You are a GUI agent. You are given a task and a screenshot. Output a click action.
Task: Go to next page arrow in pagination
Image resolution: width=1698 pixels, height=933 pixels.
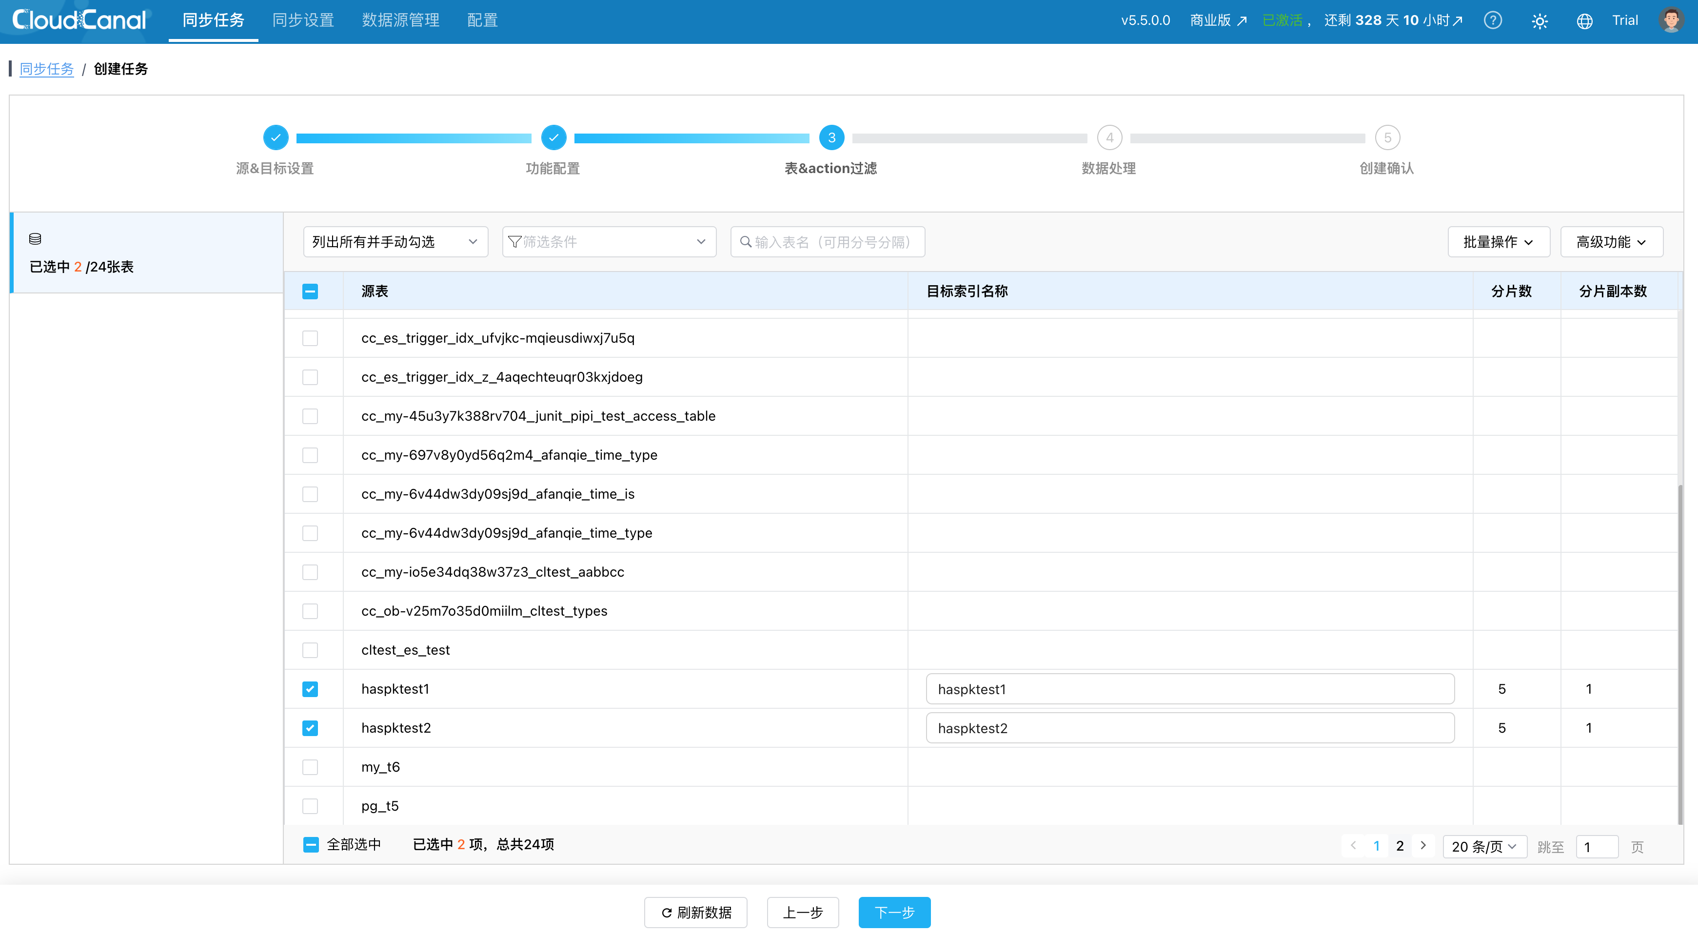pyautogui.click(x=1423, y=845)
